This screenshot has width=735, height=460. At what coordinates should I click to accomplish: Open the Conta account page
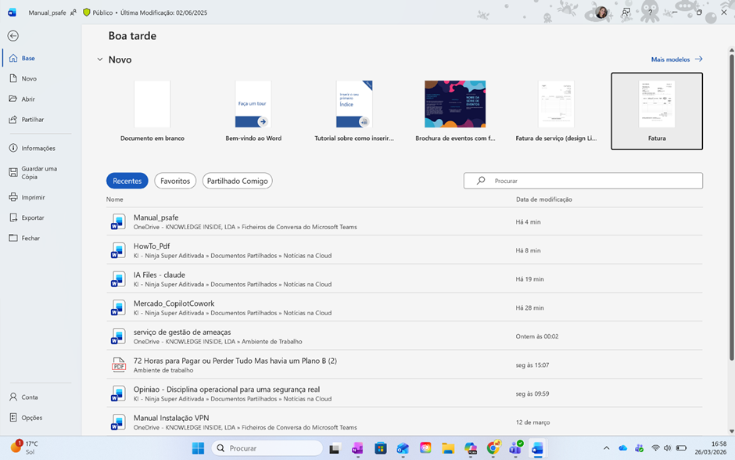pyautogui.click(x=30, y=397)
